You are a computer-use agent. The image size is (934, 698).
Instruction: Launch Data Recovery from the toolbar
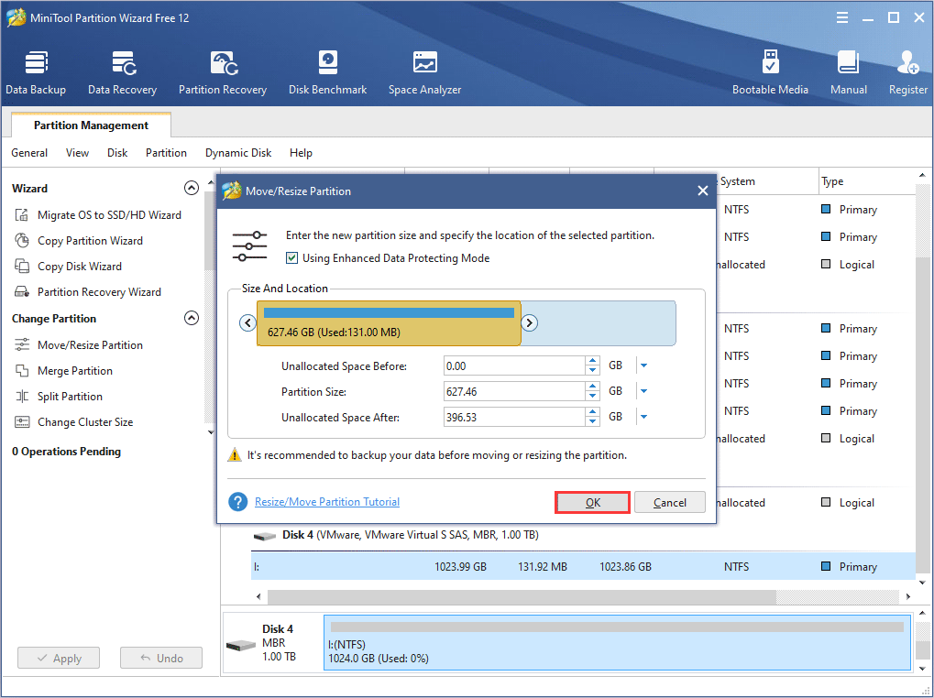click(122, 72)
